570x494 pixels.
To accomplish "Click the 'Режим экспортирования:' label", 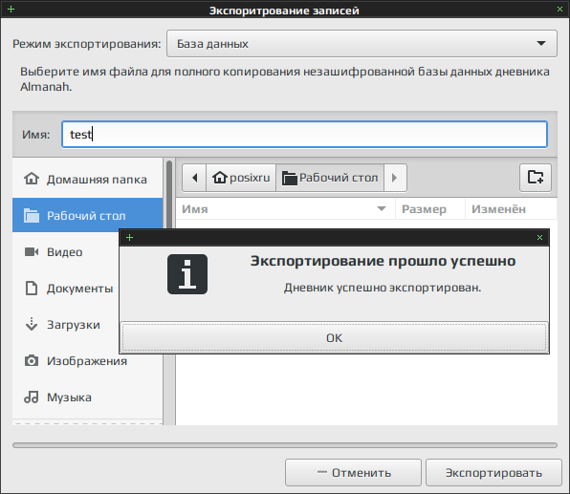I will (x=87, y=44).
